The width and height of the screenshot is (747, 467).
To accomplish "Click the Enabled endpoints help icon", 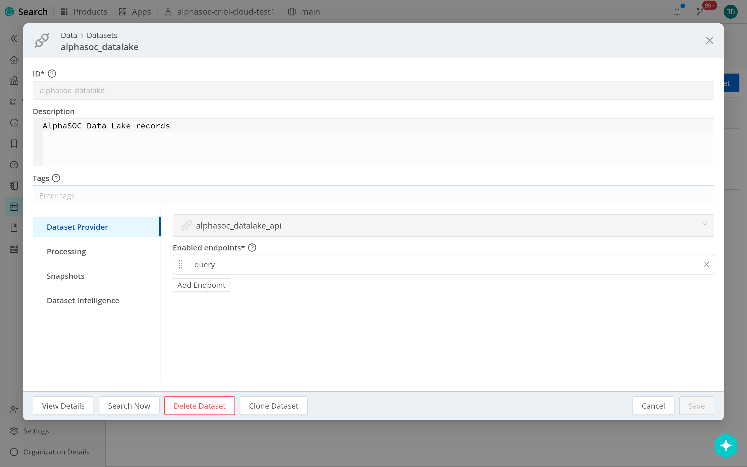I will 252,248.
